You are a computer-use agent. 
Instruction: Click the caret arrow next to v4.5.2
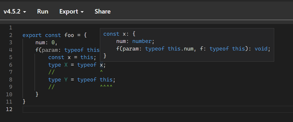click(25, 12)
